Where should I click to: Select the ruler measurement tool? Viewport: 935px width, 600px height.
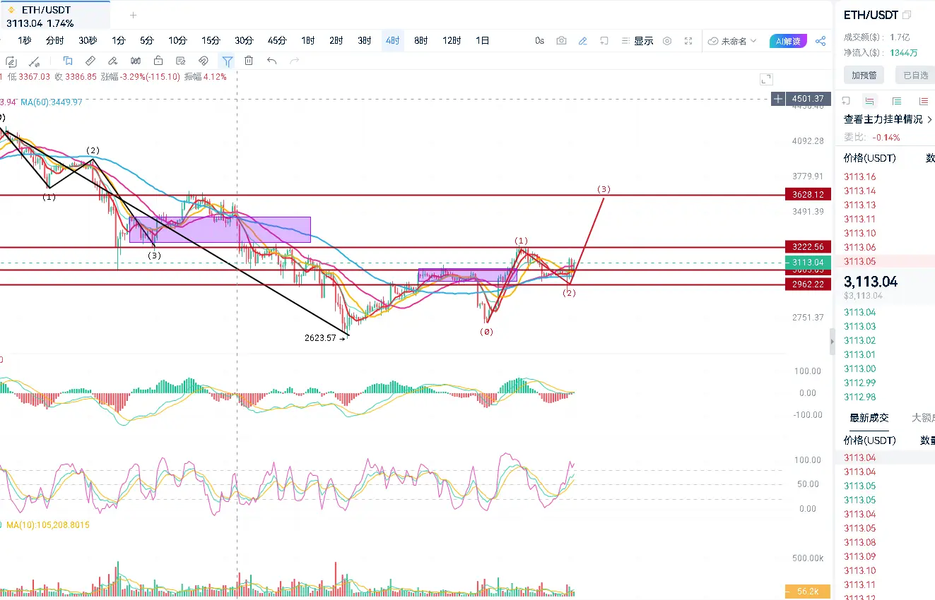click(x=90, y=61)
